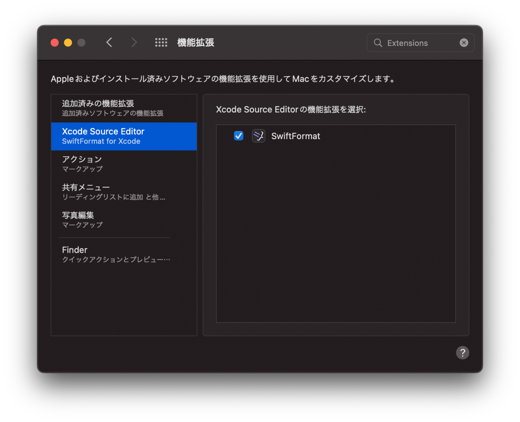Open help with the question mark button
520x422 pixels.
tap(462, 353)
